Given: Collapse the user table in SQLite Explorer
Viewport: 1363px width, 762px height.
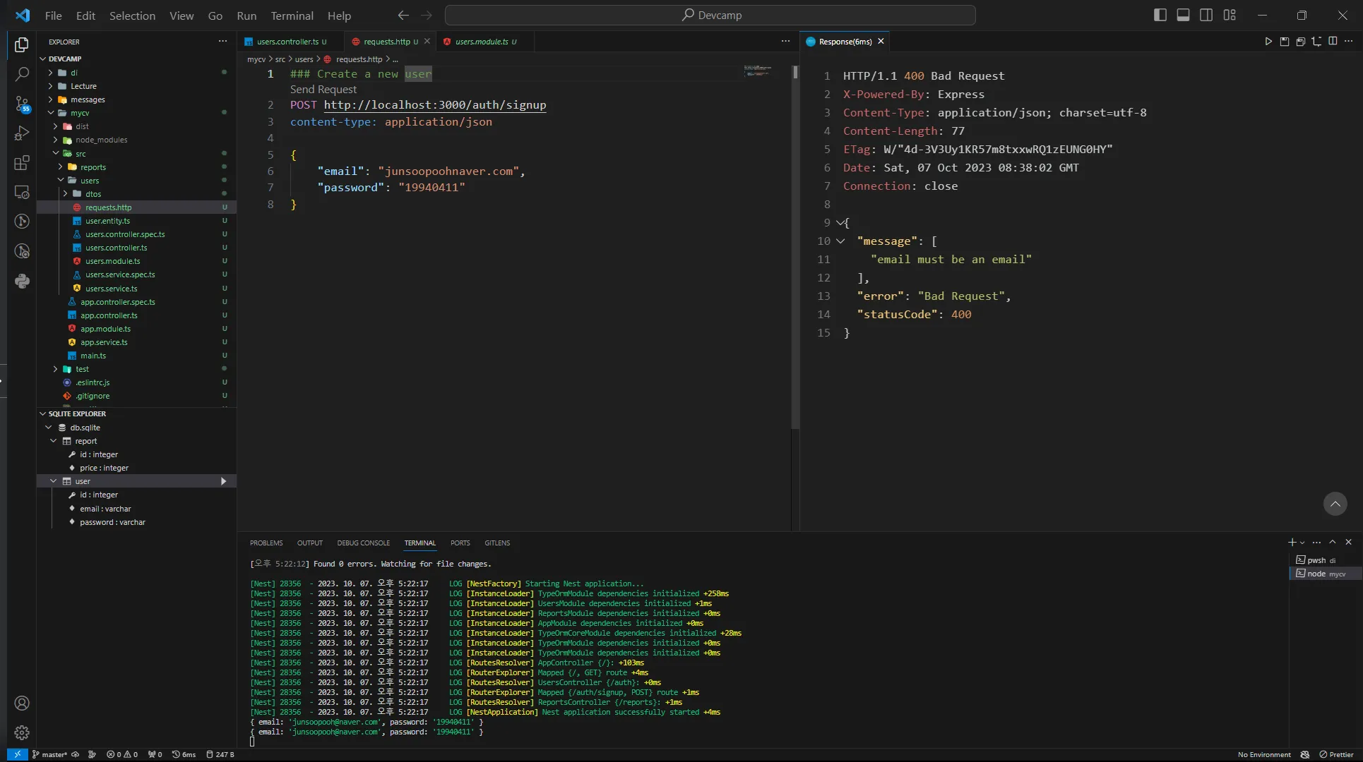Looking at the screenshot, I should pos(54,481).
